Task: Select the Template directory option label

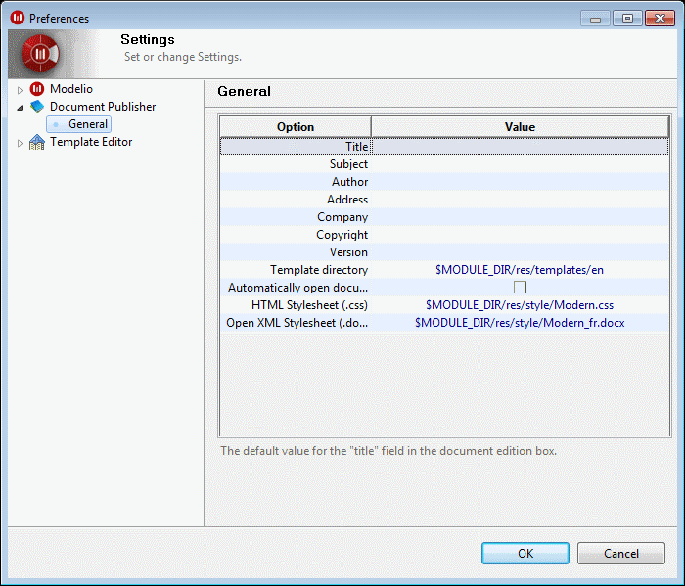Action: point(319,270)
